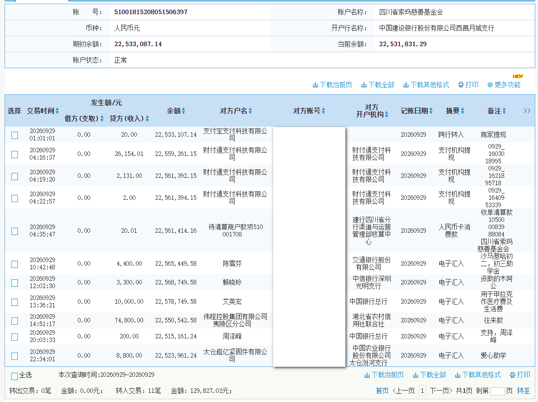Select the 04:16:37 transaction checkbox
Viewport: 538px width, 402px height.
15,155
